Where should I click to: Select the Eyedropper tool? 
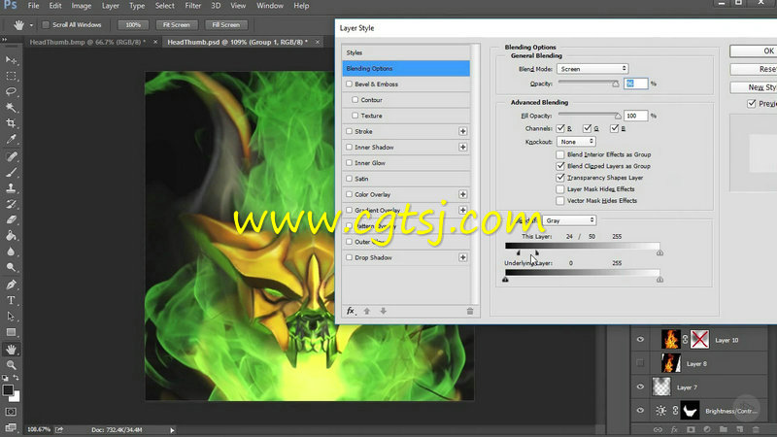11,139
